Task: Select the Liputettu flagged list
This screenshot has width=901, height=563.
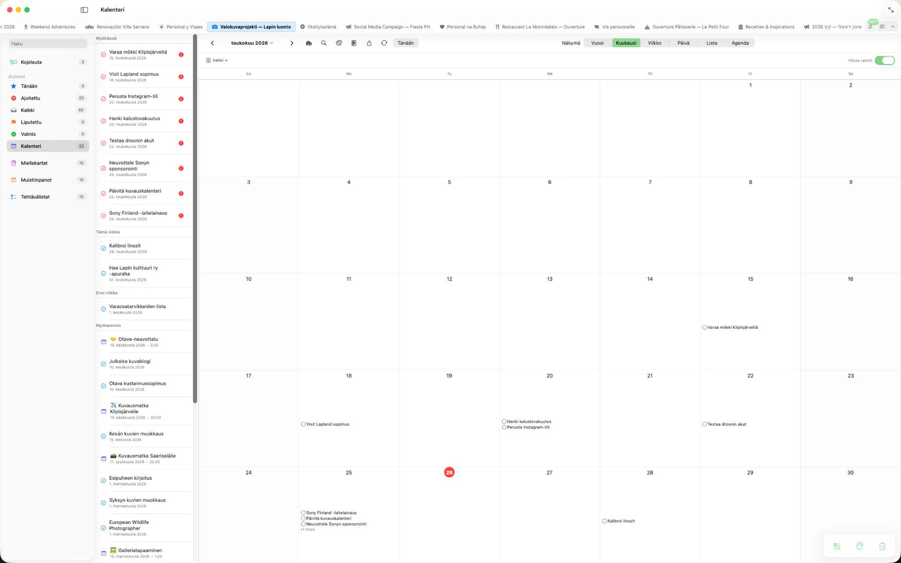Action: [48, 122]
